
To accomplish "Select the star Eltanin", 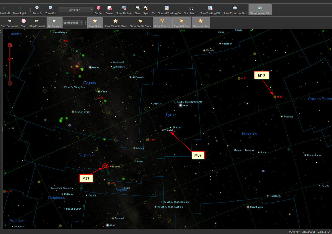I will coord(204,50).
